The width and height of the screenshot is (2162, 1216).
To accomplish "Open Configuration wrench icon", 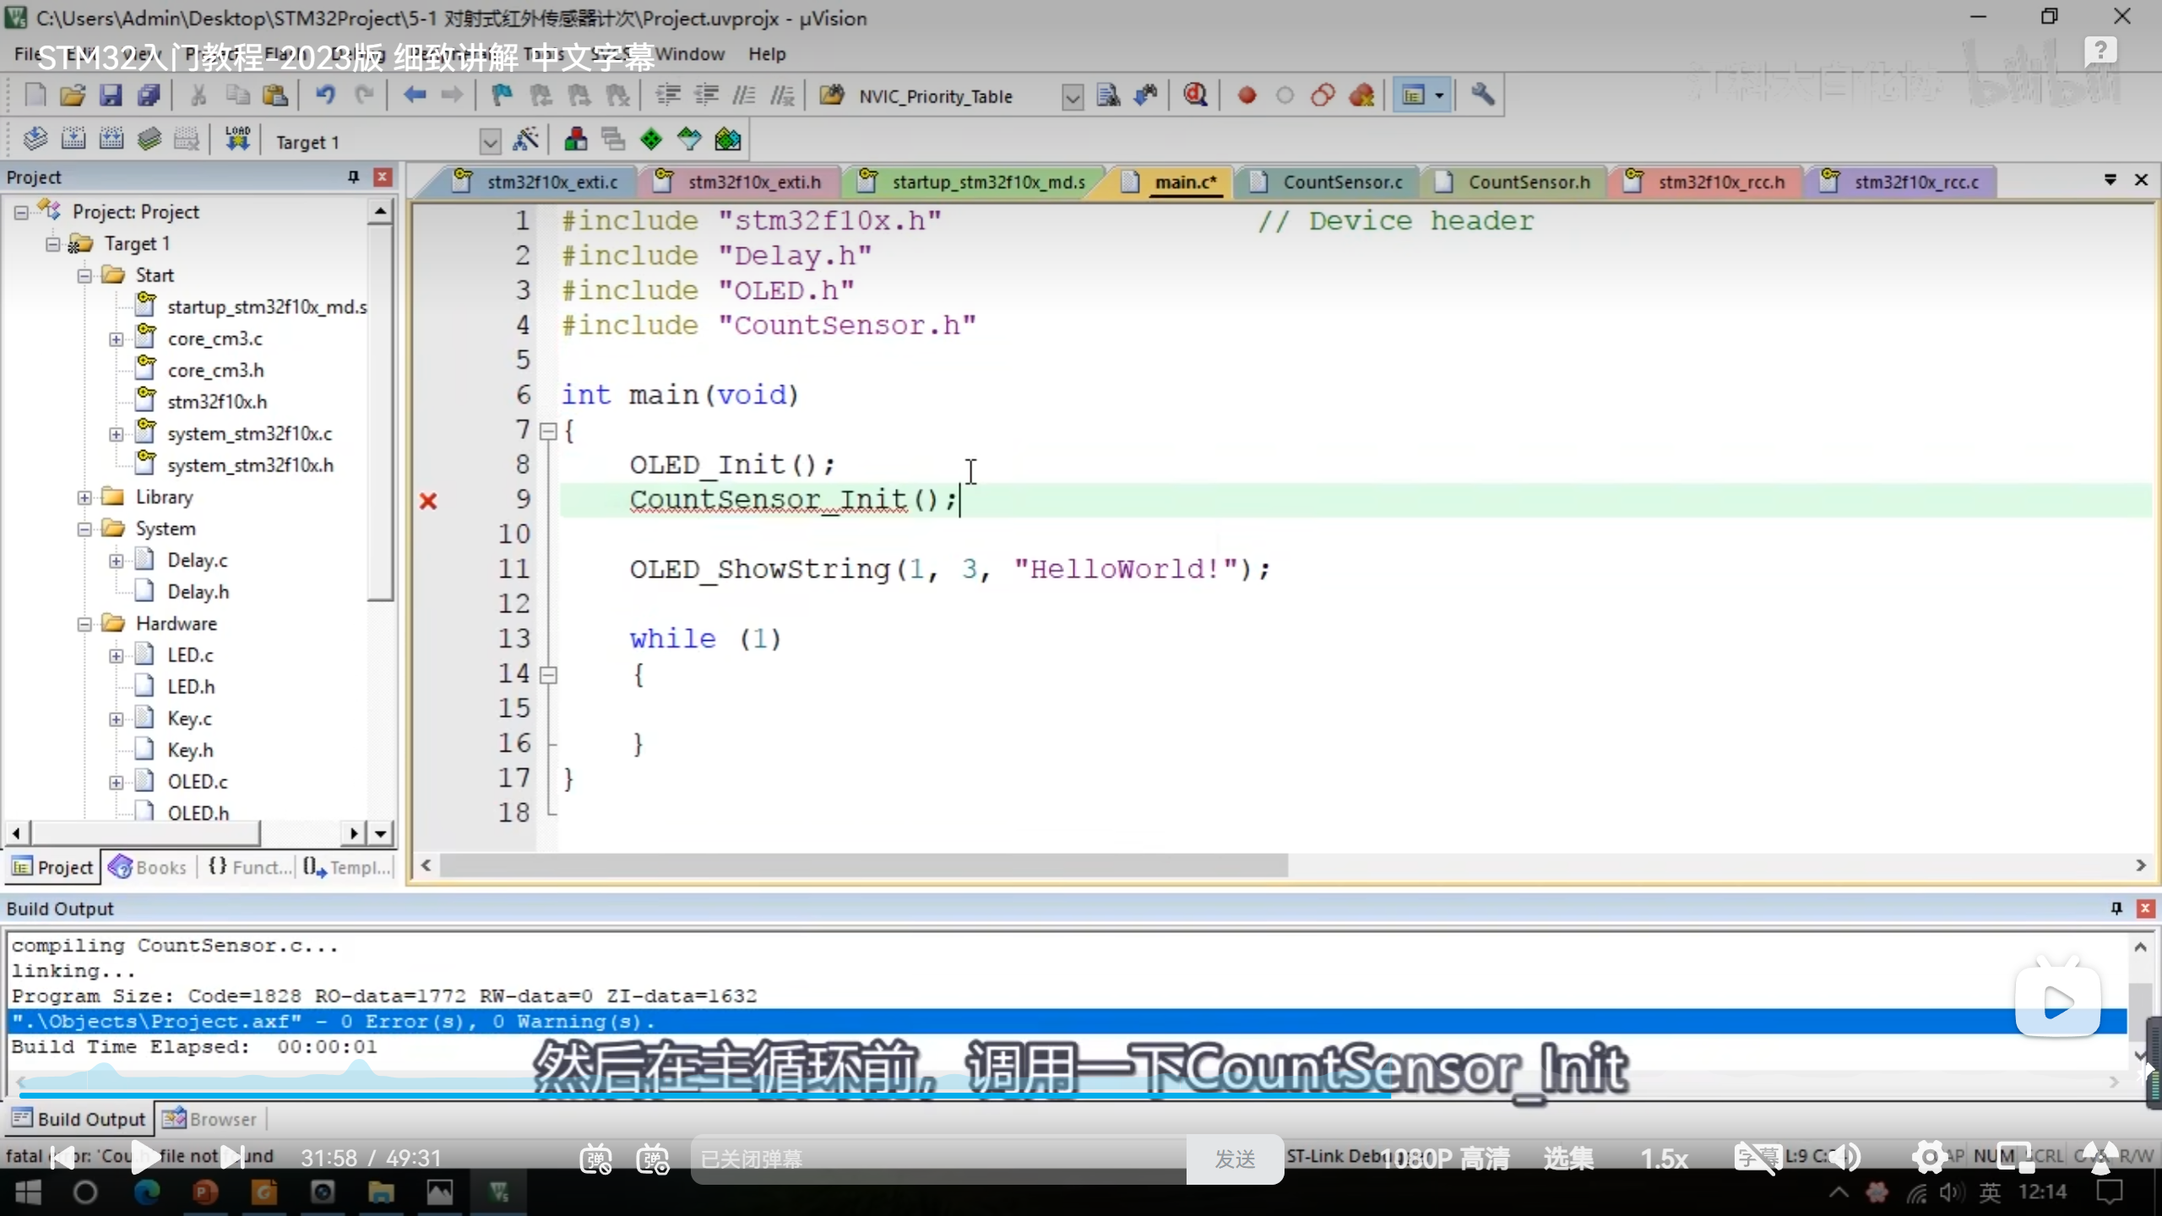I will (x=1482, y=95).
